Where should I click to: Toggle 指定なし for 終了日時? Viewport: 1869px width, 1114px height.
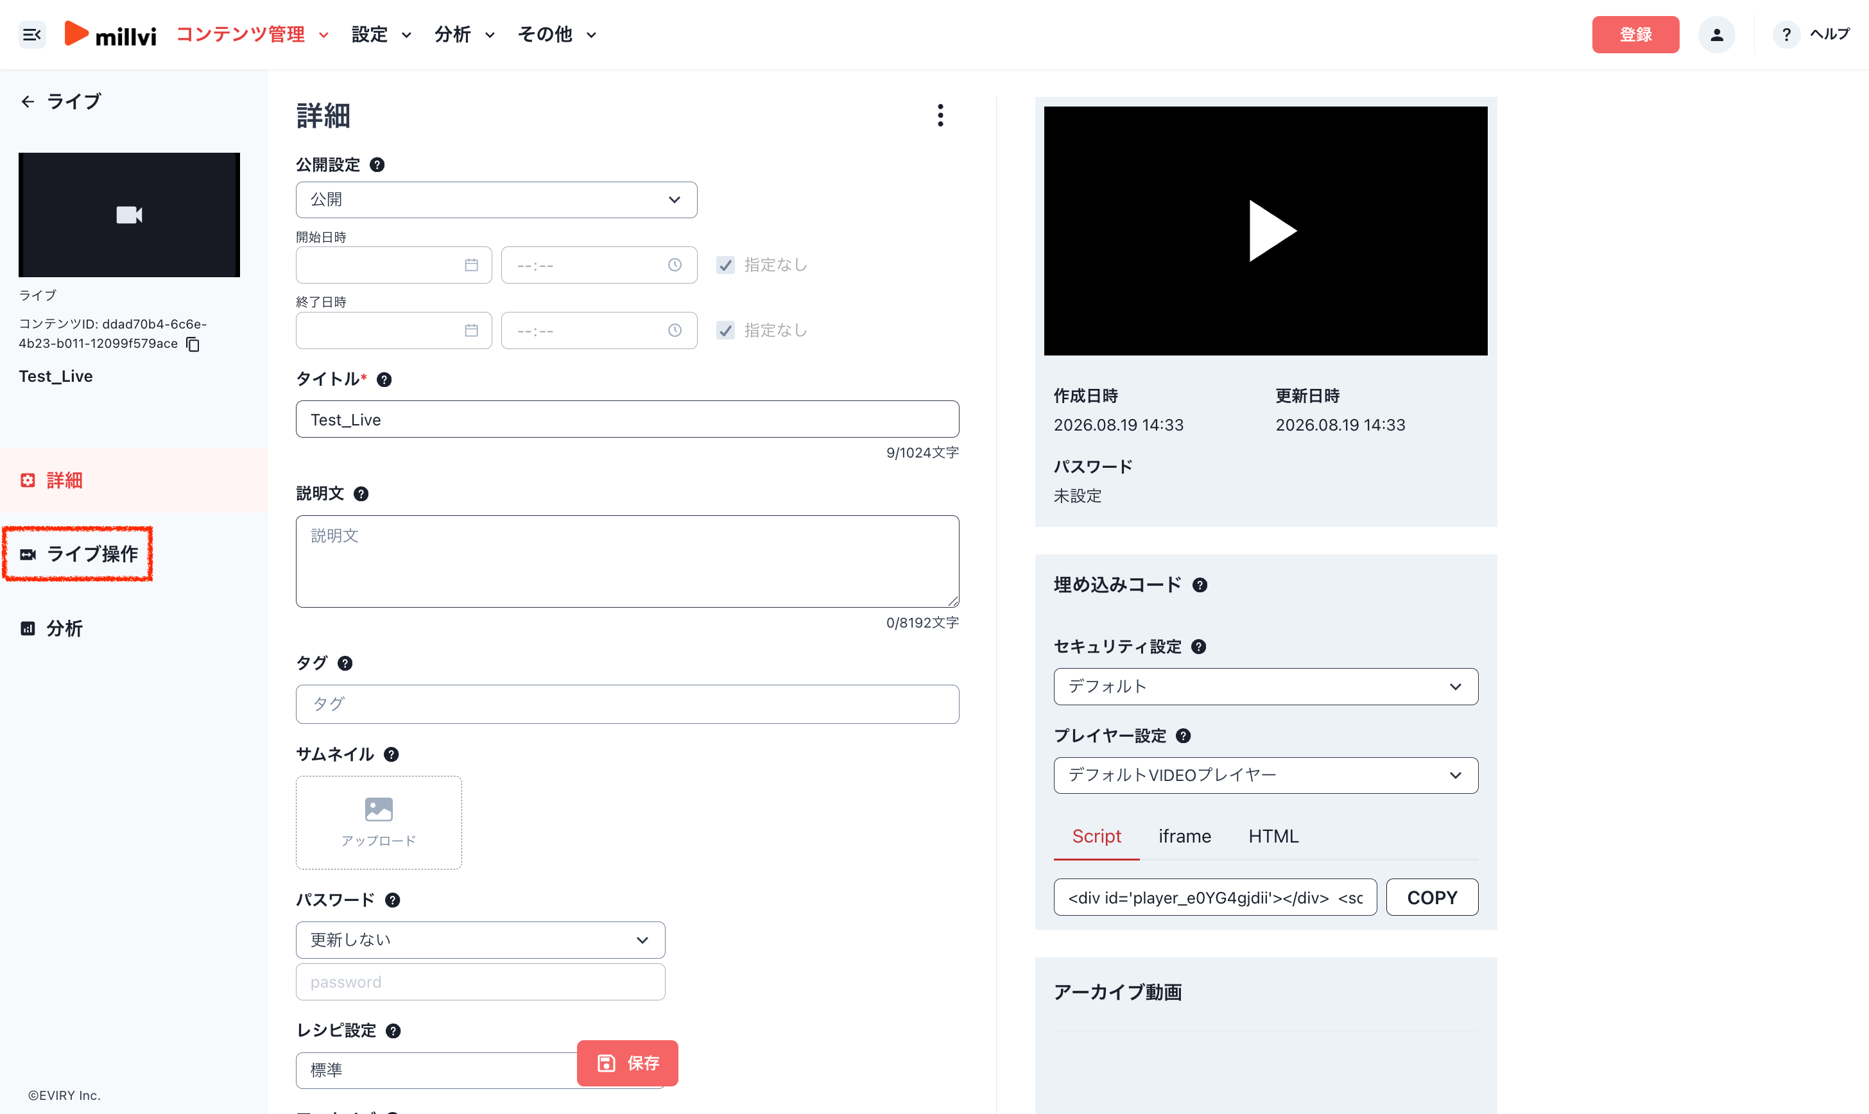(x=725, y=330)
